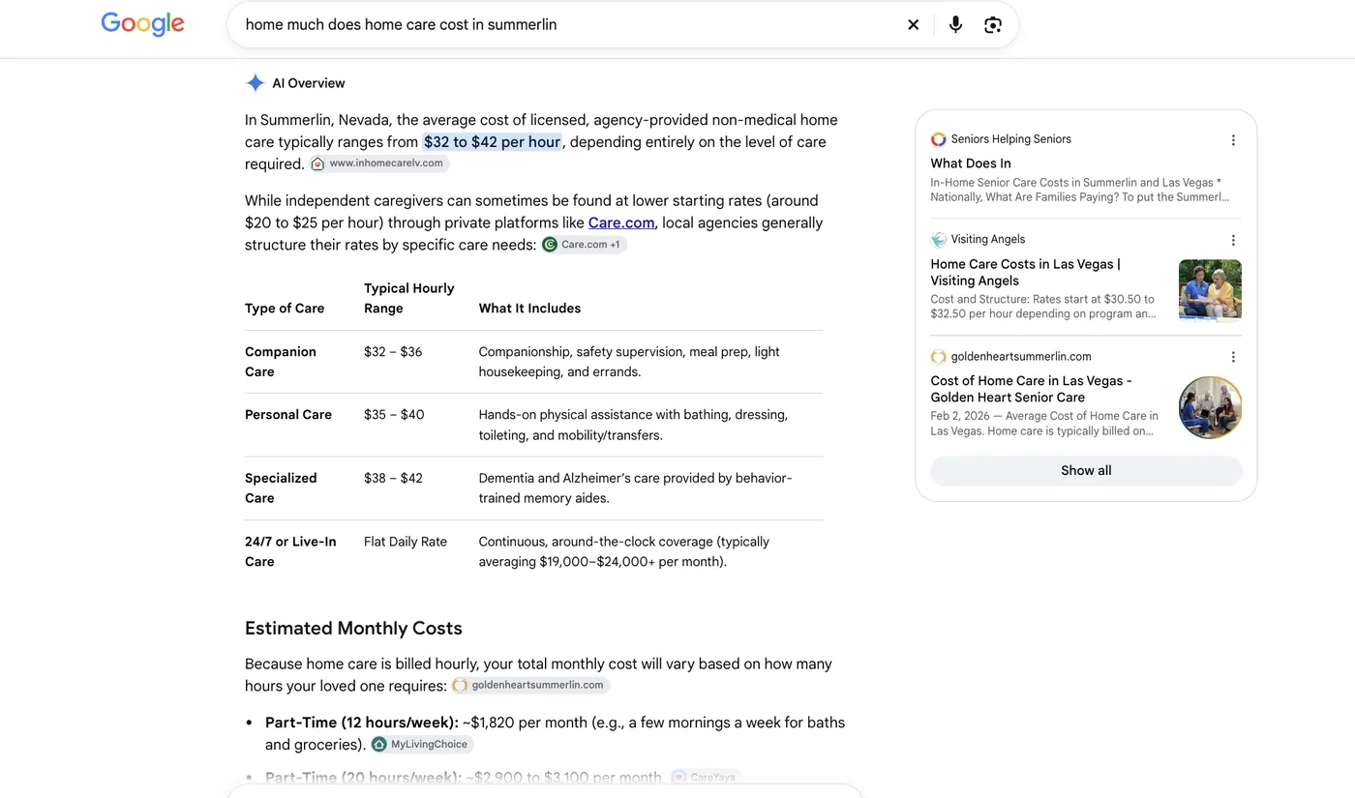
Task: Click Golden Heart Senior Care round thumbnail
Action: point(1210,407)
